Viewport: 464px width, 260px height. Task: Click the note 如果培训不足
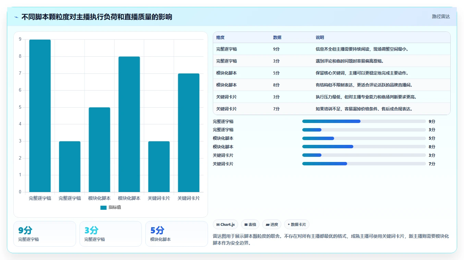pyautogui.click(x=364, y=109)
